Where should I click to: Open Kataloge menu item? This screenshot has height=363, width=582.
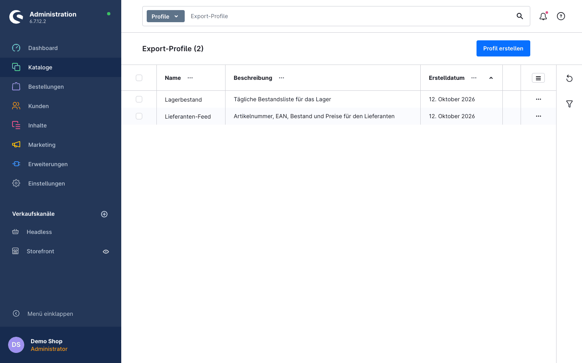click(61, 67)
